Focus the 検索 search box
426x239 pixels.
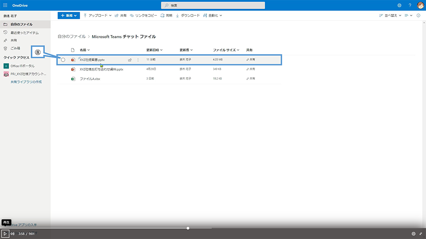tap(213, 6)
